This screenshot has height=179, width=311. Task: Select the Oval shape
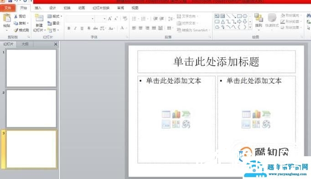coord(245,16)
